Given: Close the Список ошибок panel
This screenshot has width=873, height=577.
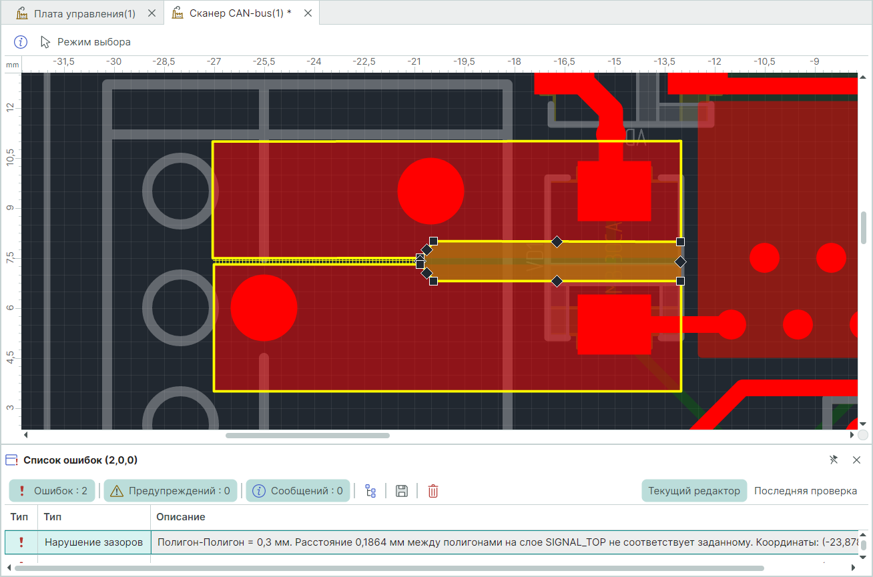Looking at the screenshot, I should pyautogui.click(x=856, y=460).
